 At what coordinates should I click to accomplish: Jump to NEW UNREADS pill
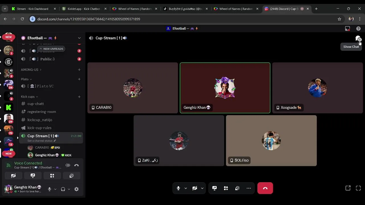51,49
